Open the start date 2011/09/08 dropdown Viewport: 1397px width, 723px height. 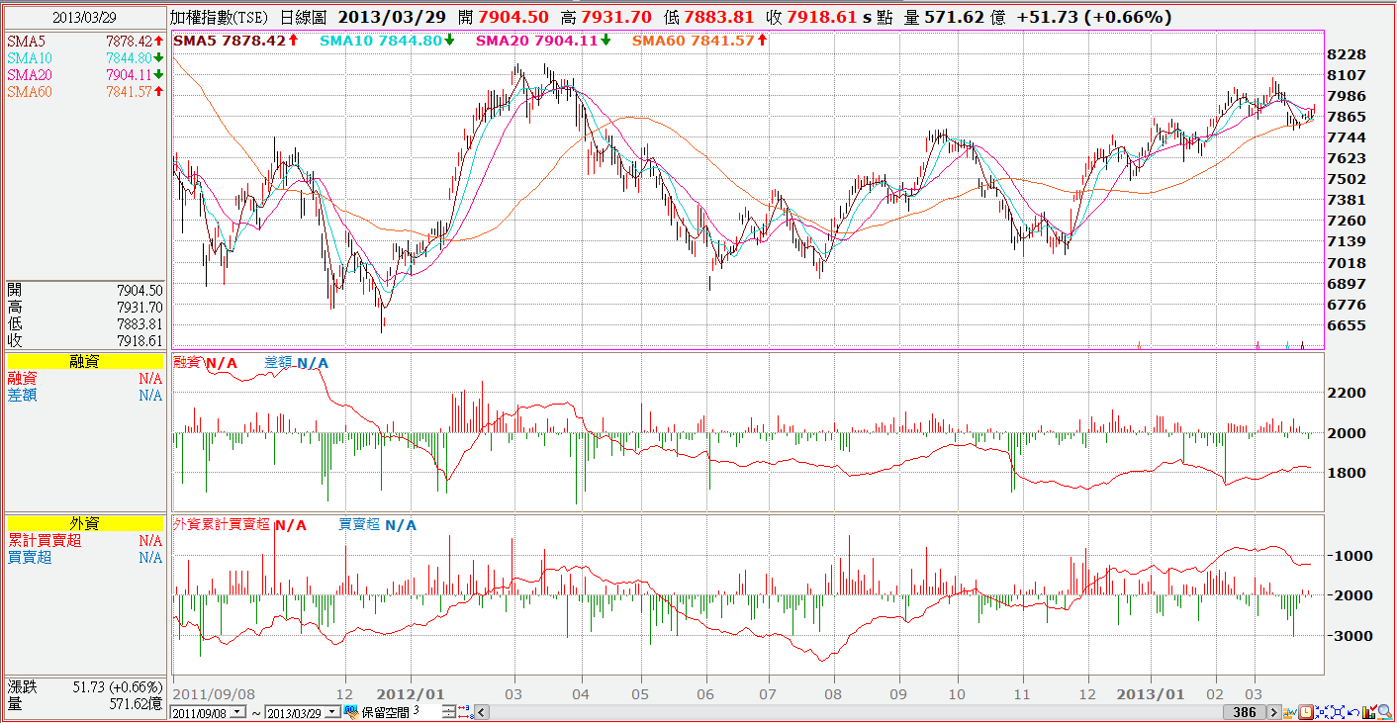(x=238, y=712)
